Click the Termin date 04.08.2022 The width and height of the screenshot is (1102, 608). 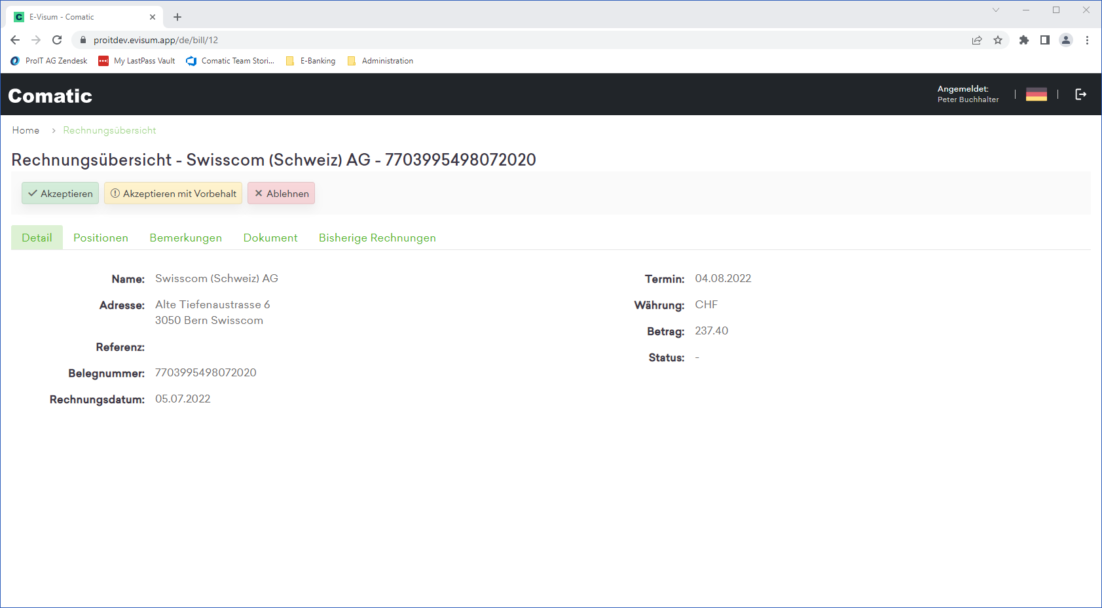pos(723,278)
